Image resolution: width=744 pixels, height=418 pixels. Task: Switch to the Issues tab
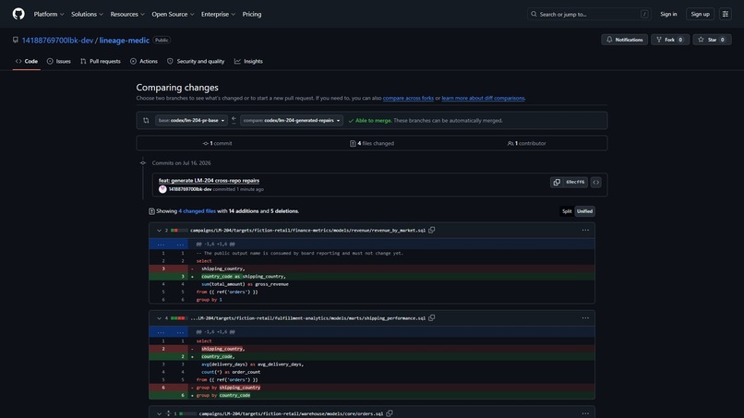59,61
